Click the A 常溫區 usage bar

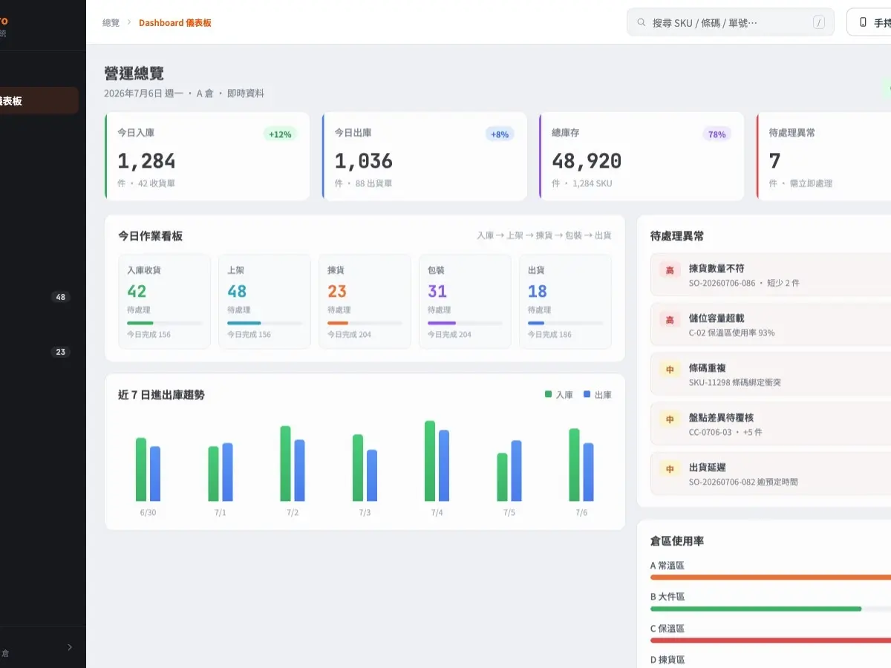[771, 577]
